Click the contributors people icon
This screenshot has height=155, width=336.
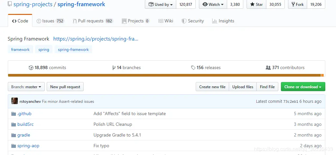pos(268,68)
